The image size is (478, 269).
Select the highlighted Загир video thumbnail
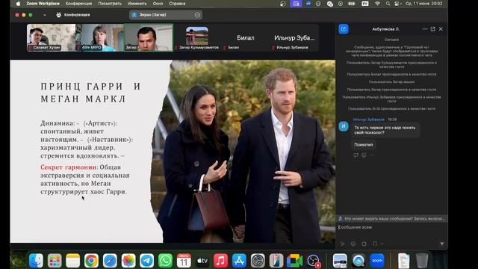(x=149, y=37)
